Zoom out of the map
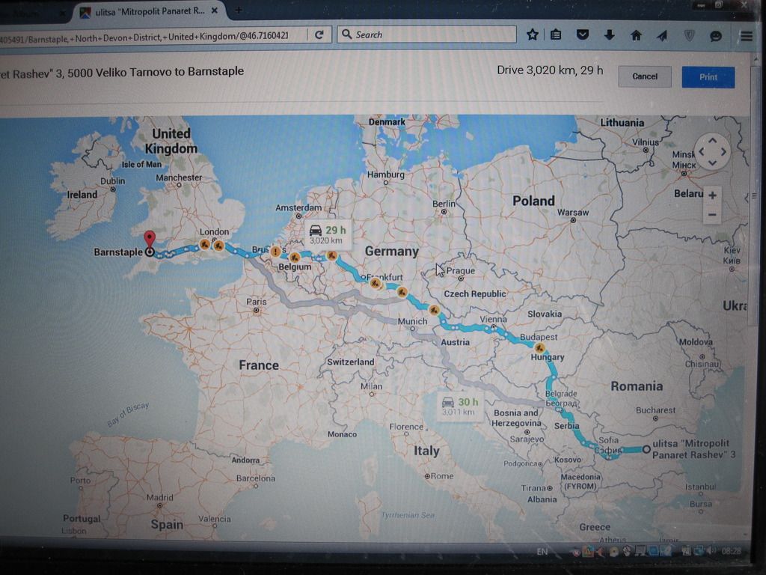Image resolution: width=766 pixels, height=575 pixels. coord(712,215)
